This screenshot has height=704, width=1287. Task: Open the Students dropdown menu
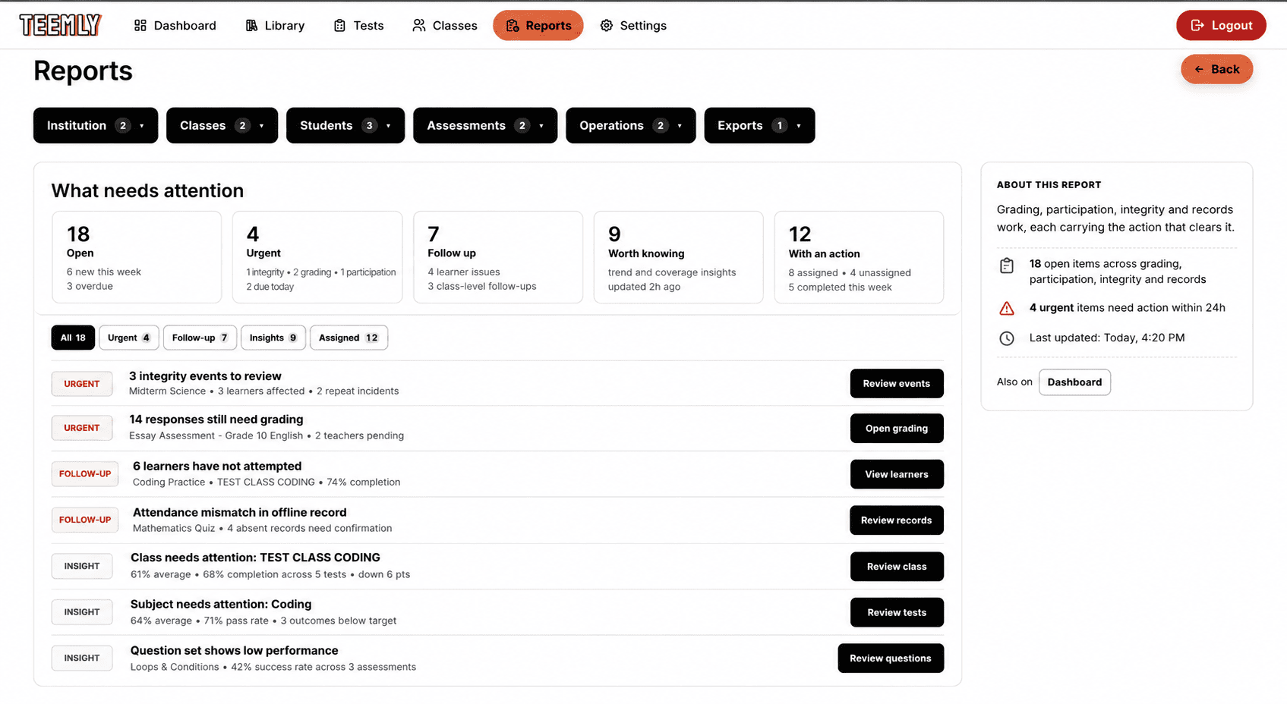pyautogui.click(x=345, y=125)
